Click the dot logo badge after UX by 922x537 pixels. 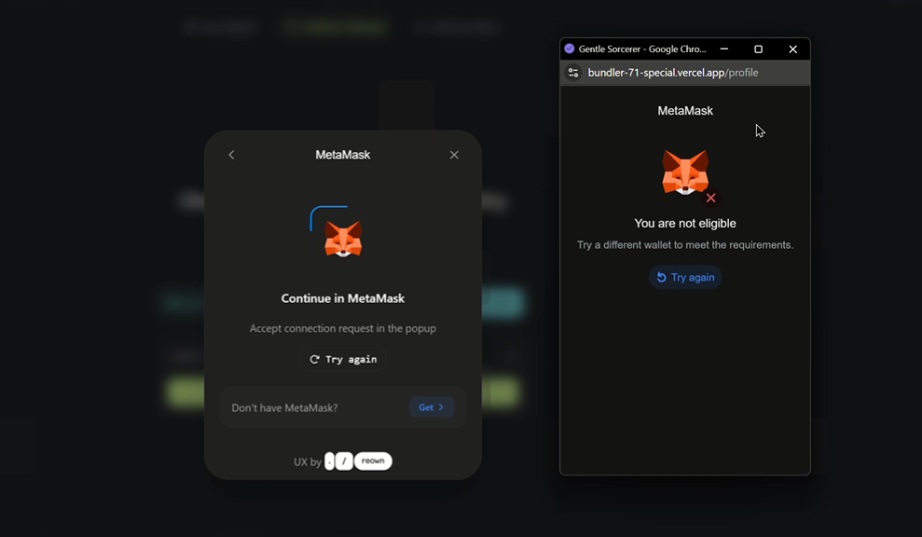pyautogui.click(x=329, y=461)
